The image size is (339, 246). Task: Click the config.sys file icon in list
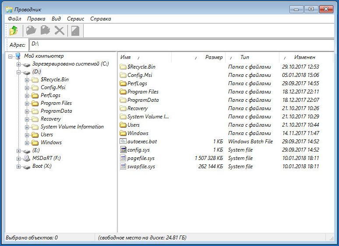pos(123,149)
